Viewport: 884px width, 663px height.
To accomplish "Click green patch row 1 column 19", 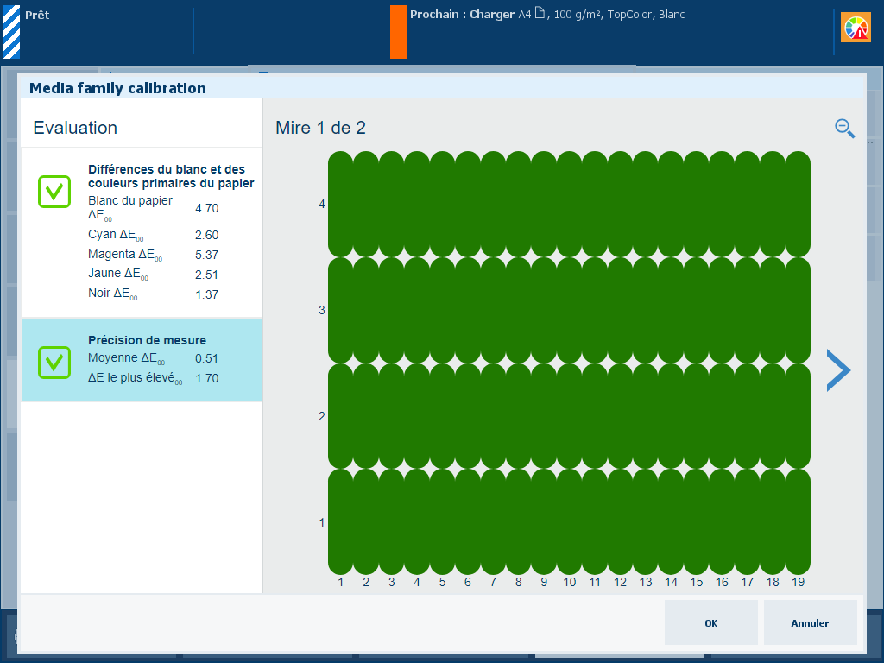I will pyautogui.click(x=798, y=521).
